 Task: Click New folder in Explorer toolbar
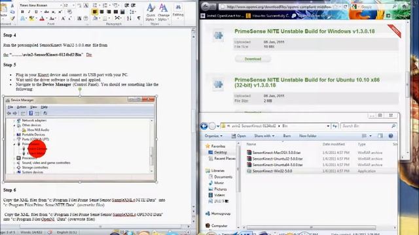308,136
